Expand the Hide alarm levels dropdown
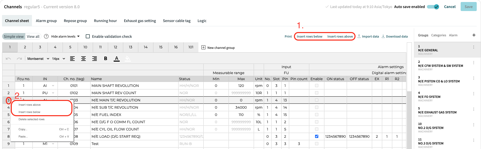Viewport: 481px width, 149px height. click(65, 36)
